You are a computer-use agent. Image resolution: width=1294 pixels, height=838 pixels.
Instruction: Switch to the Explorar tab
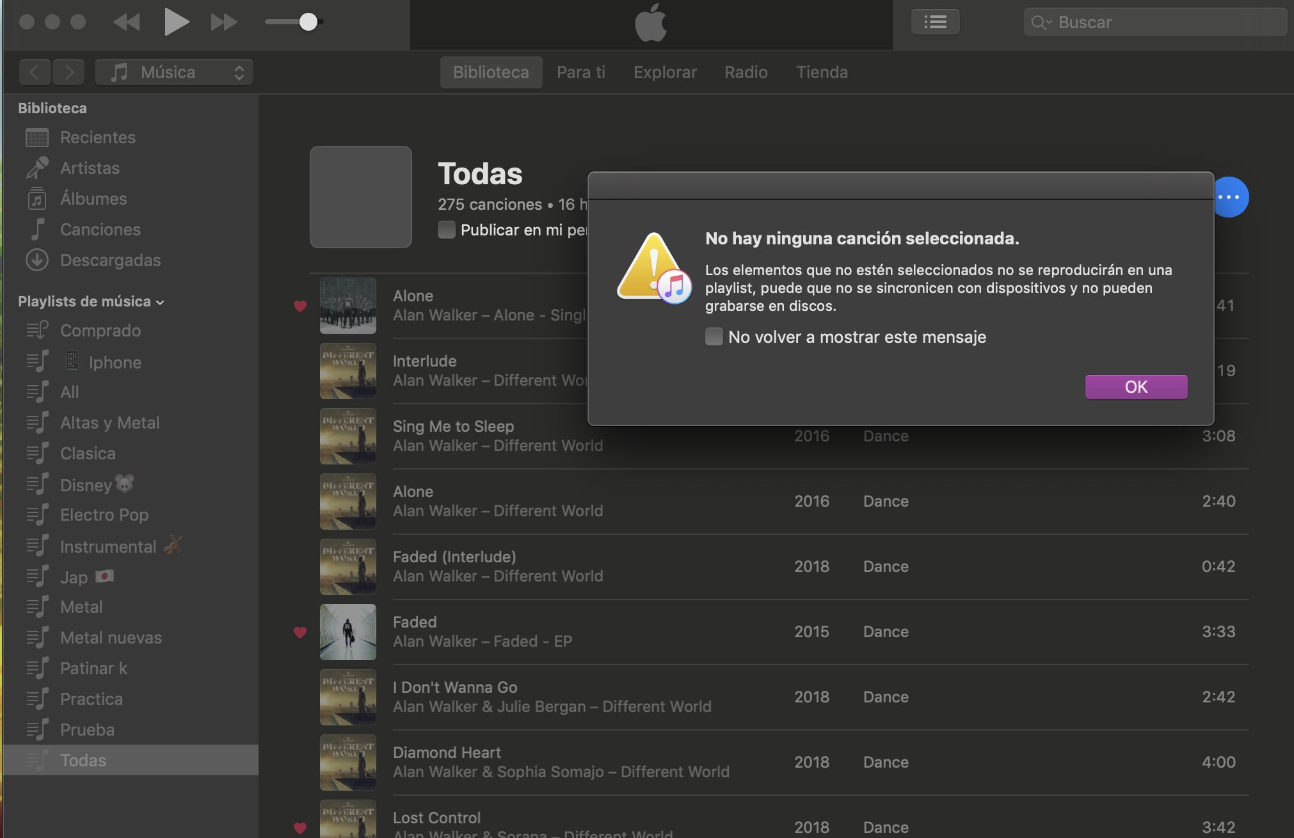point(665,72)
